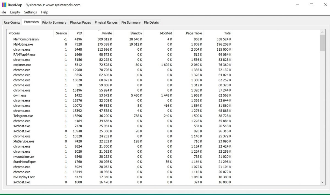Select the NVDisplay.Cont process row

(x=120, y=177)
